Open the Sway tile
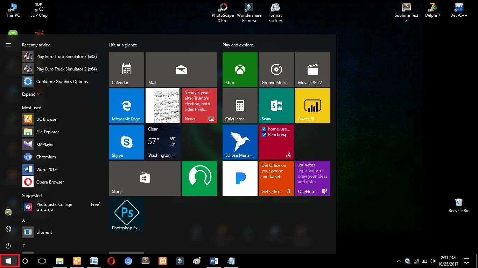478x268 pixels. 276,106
